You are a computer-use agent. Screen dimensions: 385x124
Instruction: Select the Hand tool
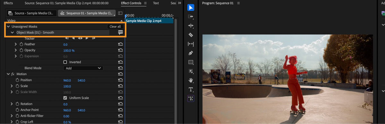click(x=191, y=80)
